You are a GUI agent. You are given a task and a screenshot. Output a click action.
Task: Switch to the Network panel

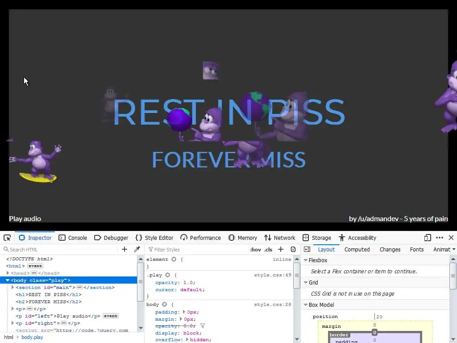tap(280, 238)
